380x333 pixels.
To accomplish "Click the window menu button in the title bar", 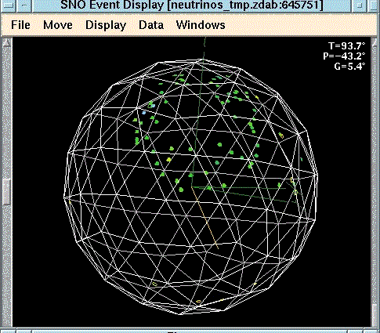I will [8, 5].
